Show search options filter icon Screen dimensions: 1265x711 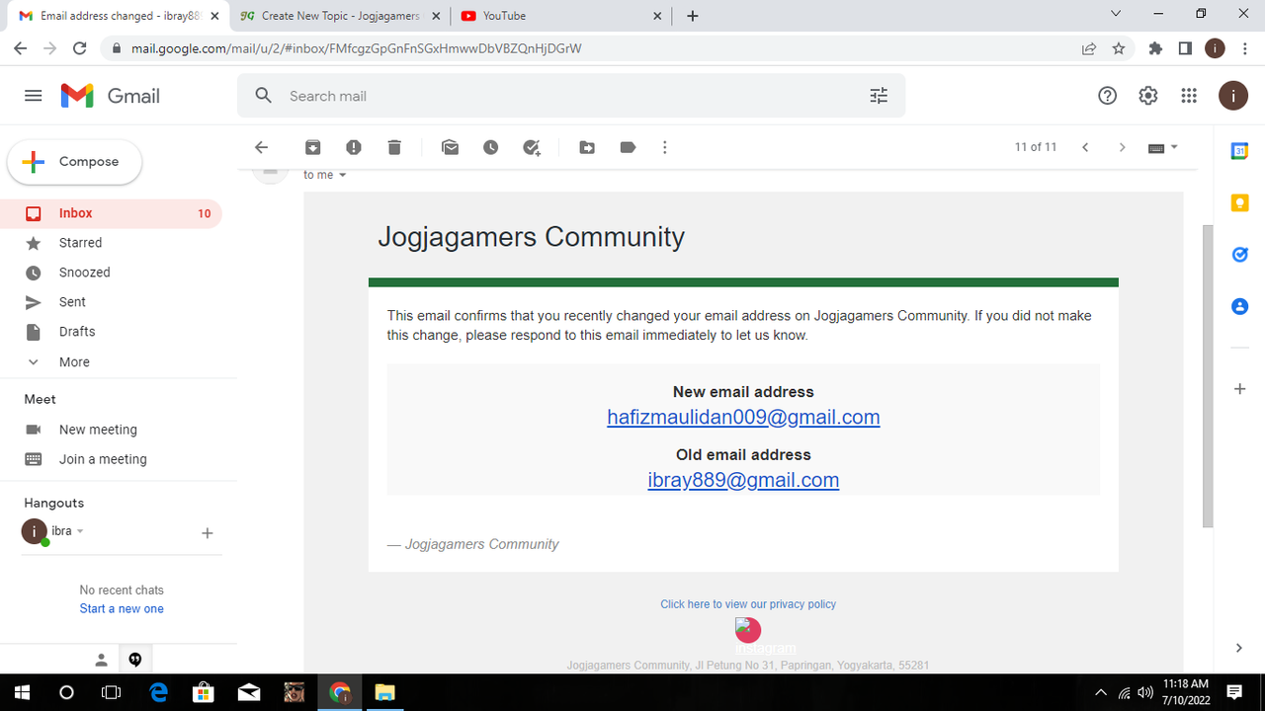pos(879,96)
